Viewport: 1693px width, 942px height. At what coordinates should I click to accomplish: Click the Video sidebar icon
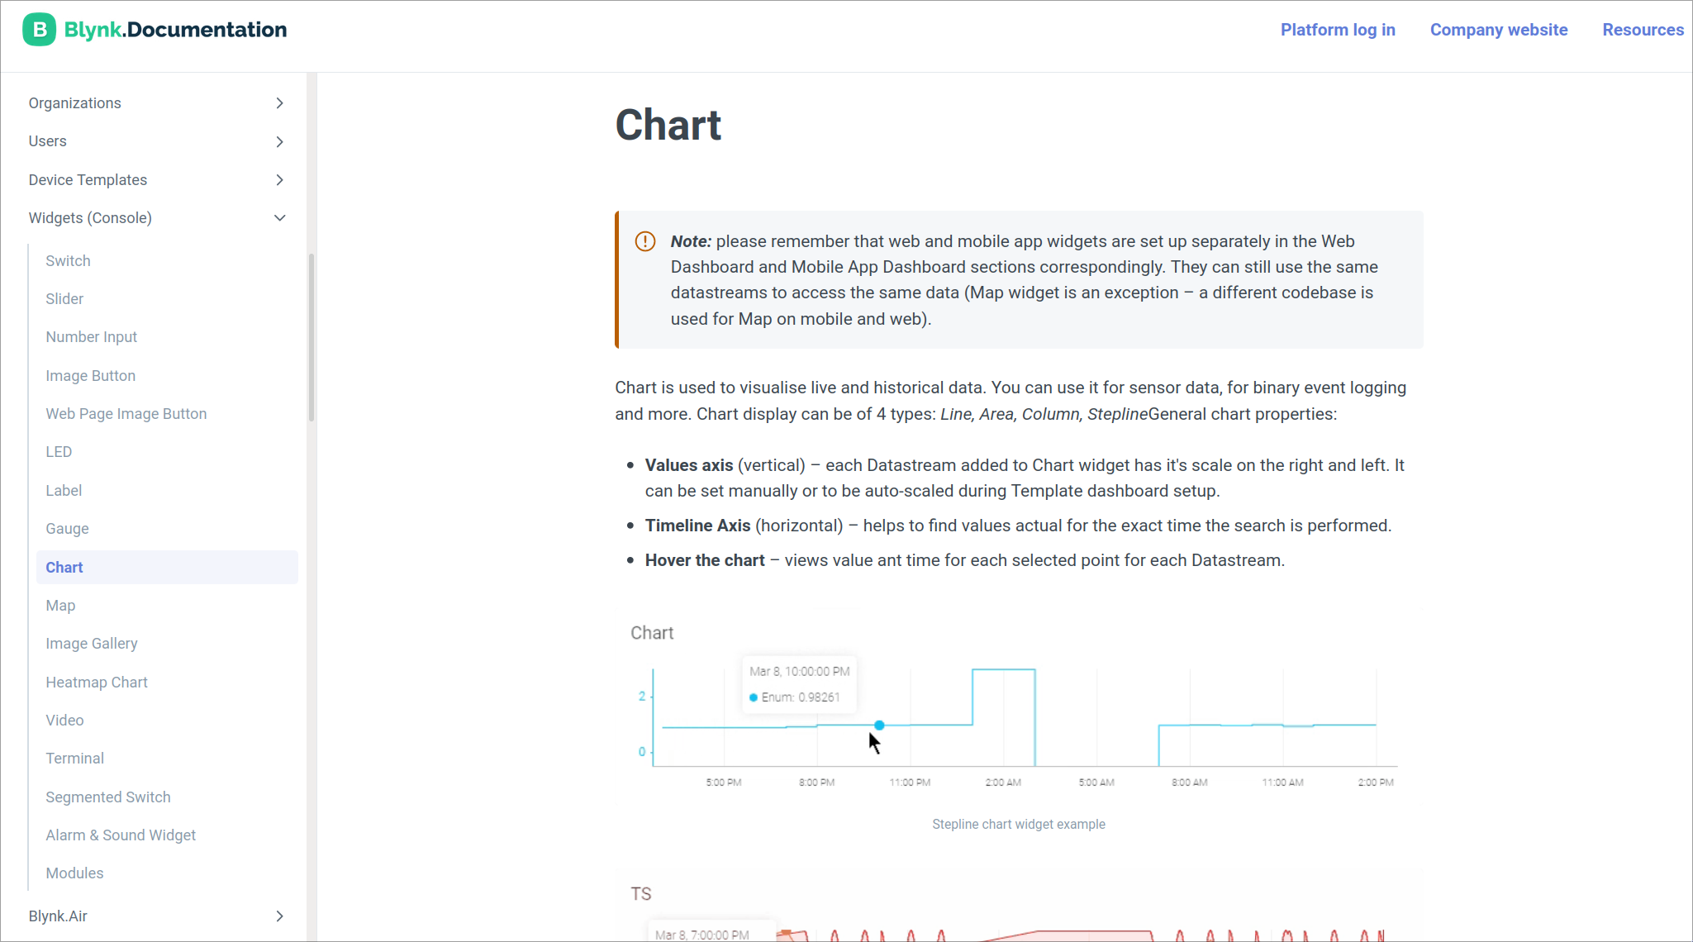pyautogui.click(x=64, y=719)
